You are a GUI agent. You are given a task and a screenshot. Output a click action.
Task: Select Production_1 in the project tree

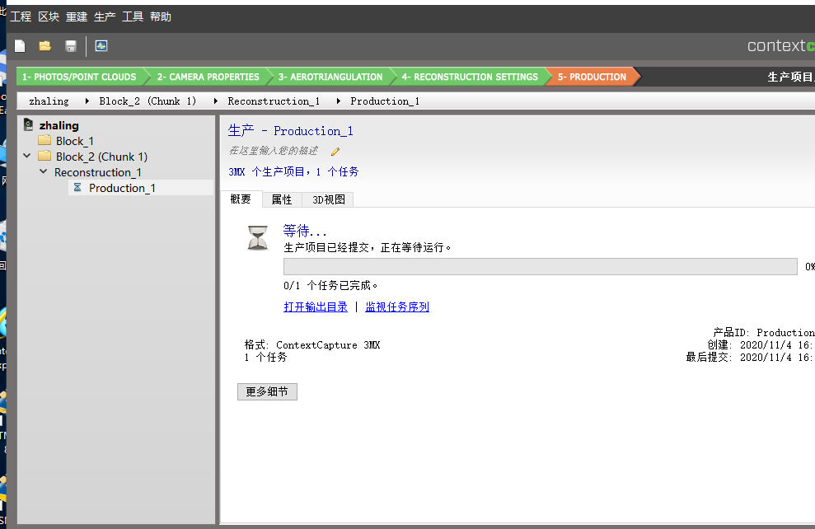pos(122,188)
